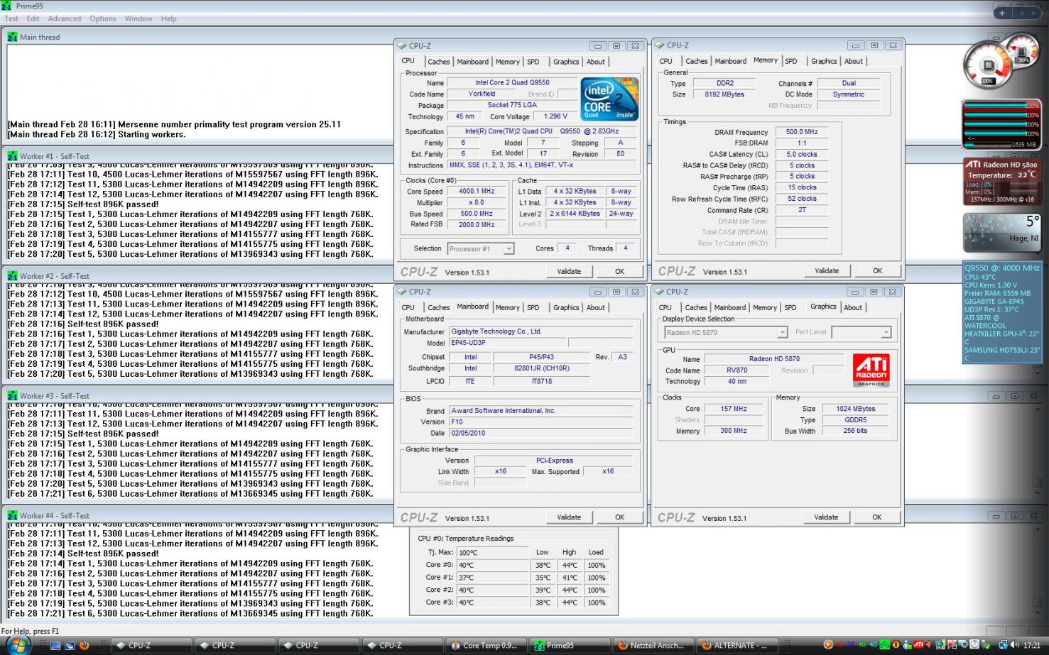Viewport: 1049px width, 655px height.
Task: Open the Edit menu in Prime95
Action: (33, 18)
